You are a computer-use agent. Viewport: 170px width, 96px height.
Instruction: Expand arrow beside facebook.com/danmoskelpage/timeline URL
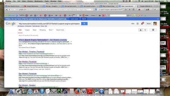tap(54, 54)
